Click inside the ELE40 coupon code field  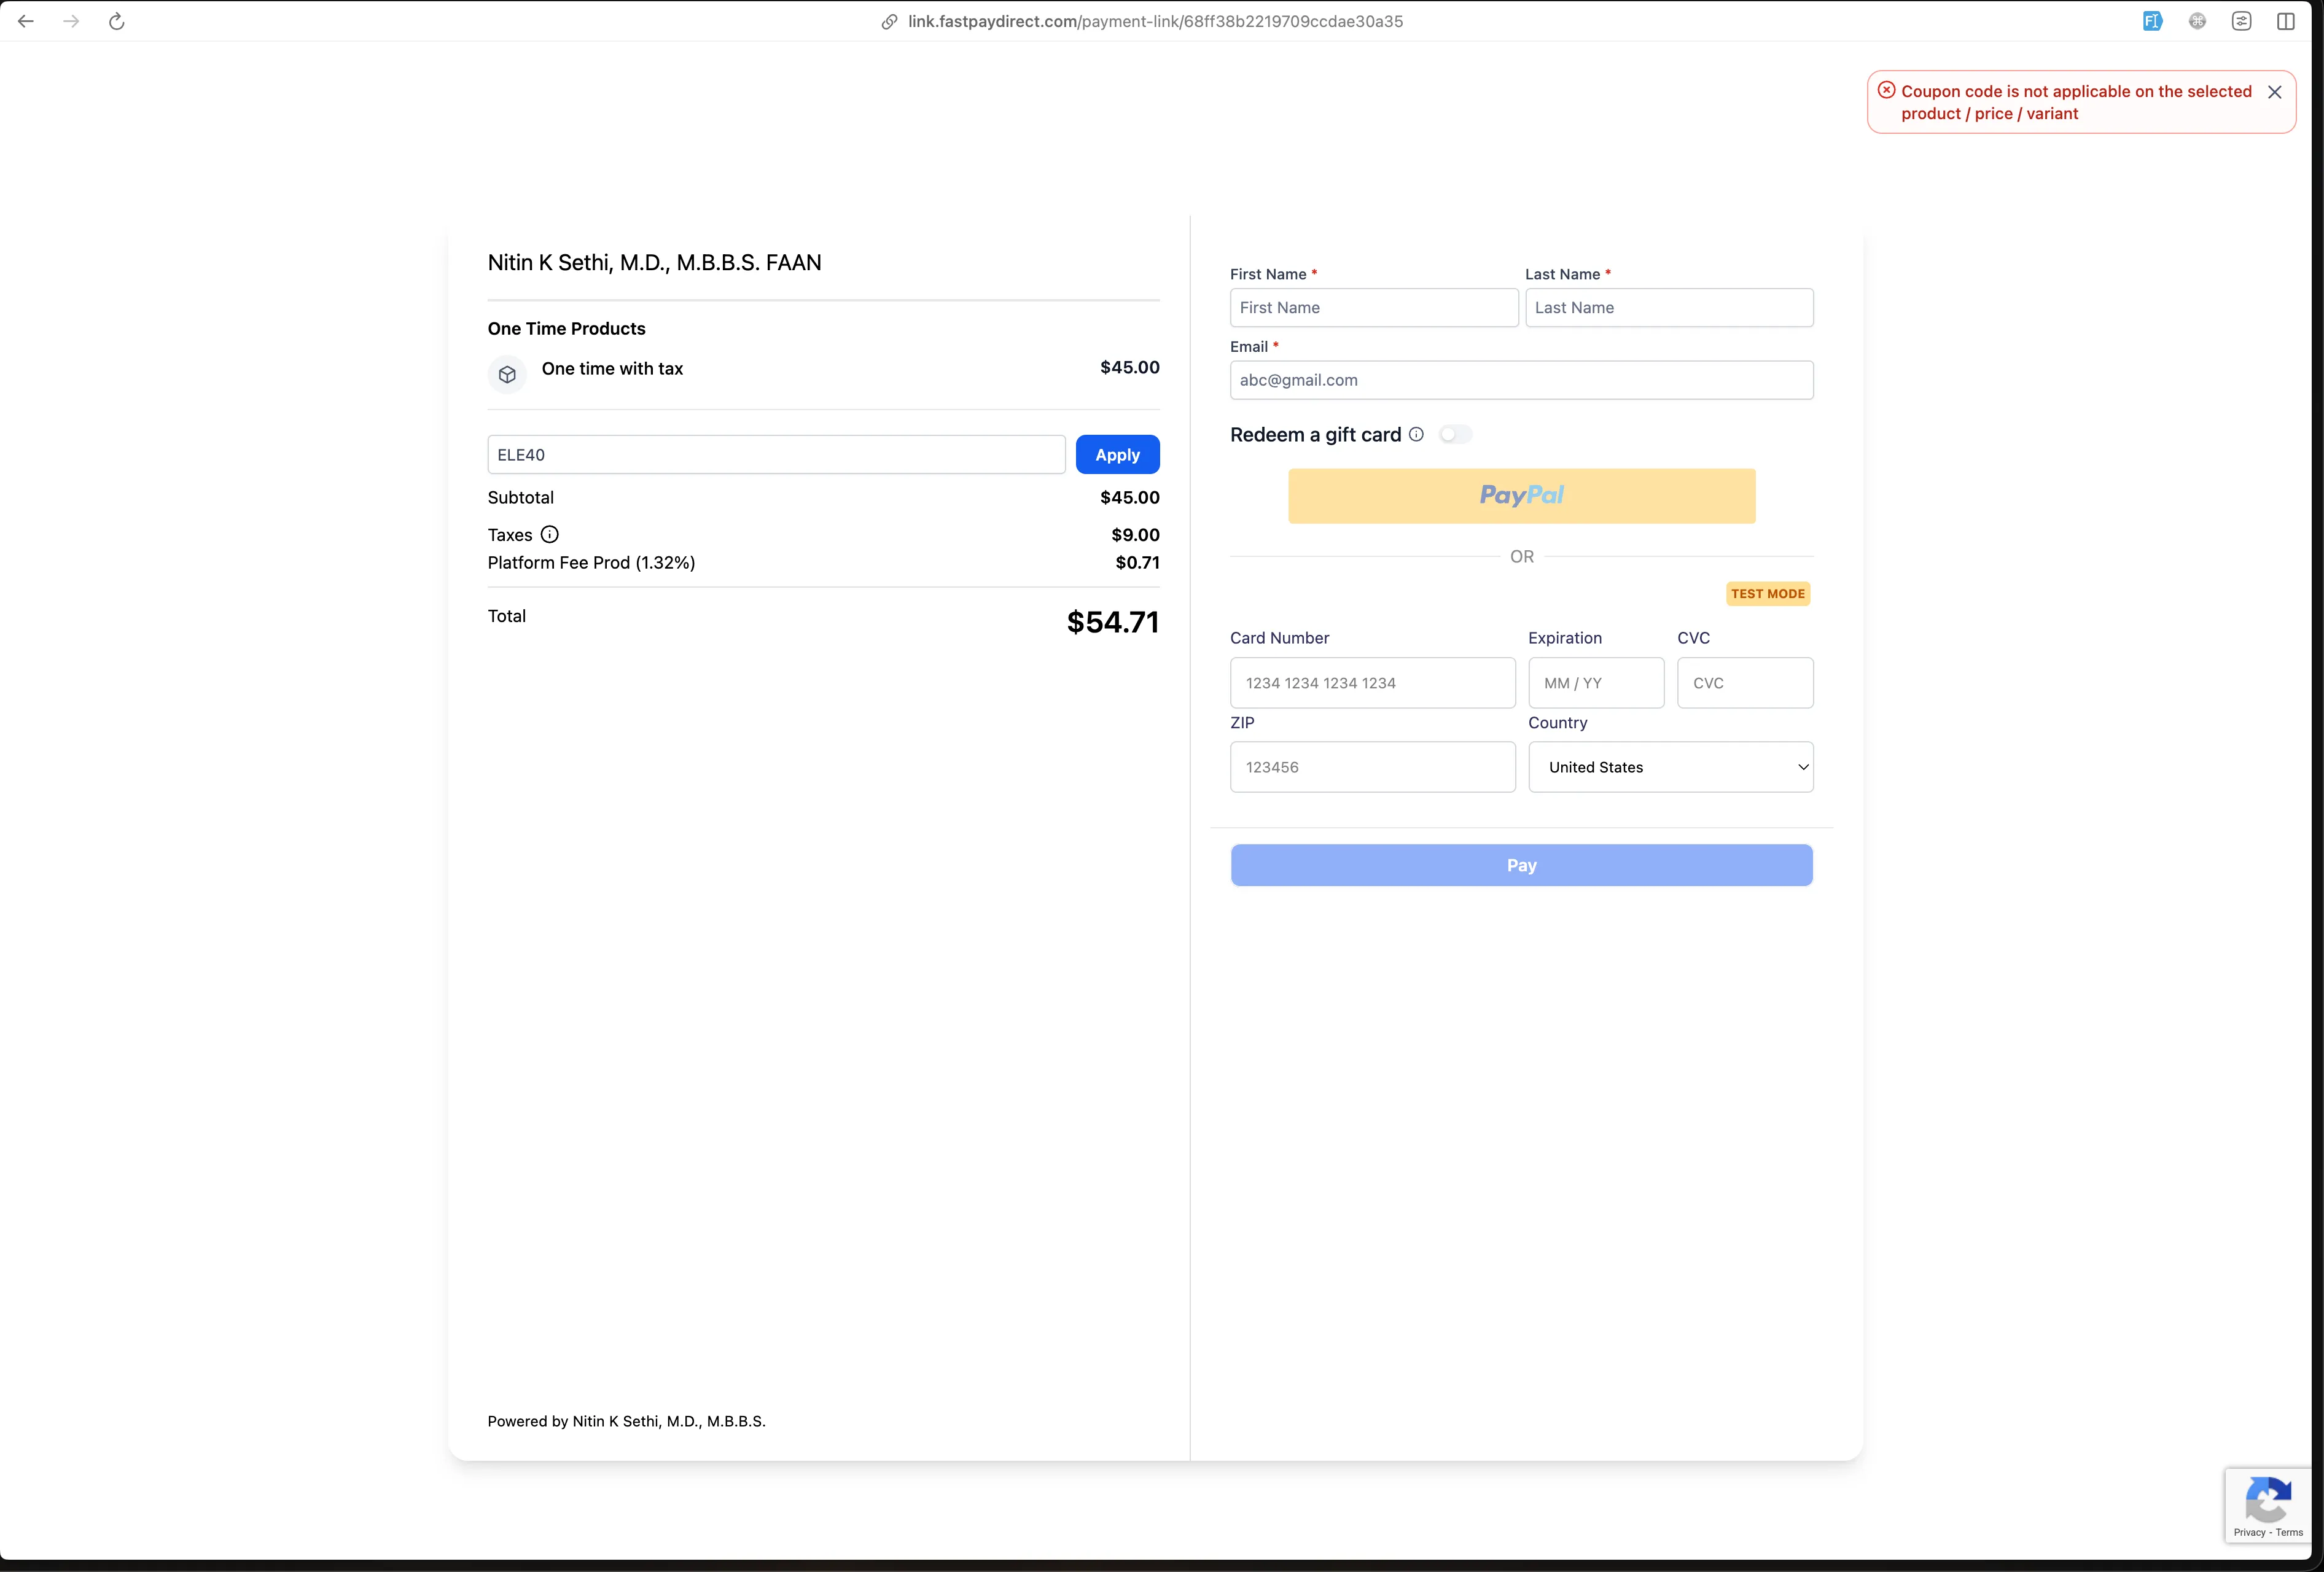pos(775,454)
